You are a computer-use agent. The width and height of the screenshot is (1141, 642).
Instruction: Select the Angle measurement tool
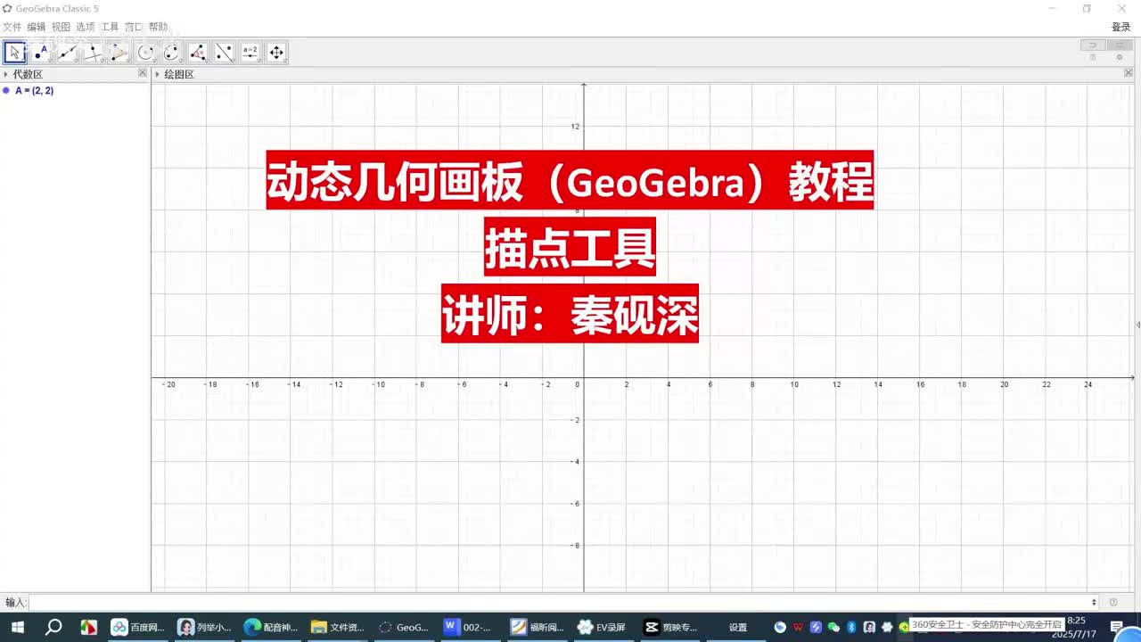pos(198,53)
